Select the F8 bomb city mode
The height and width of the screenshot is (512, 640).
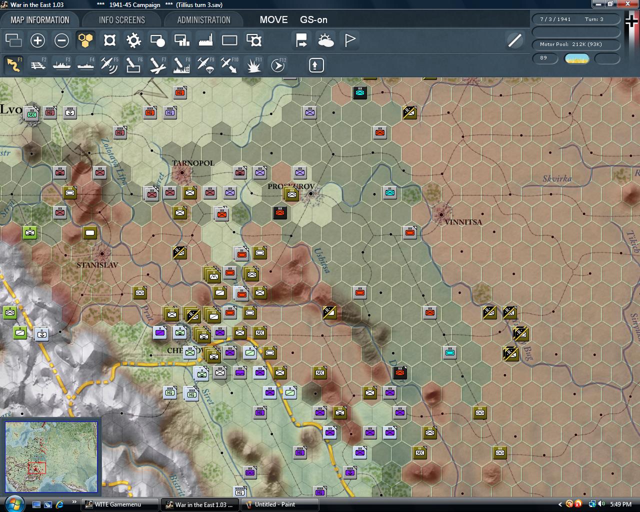coord(181,65)
